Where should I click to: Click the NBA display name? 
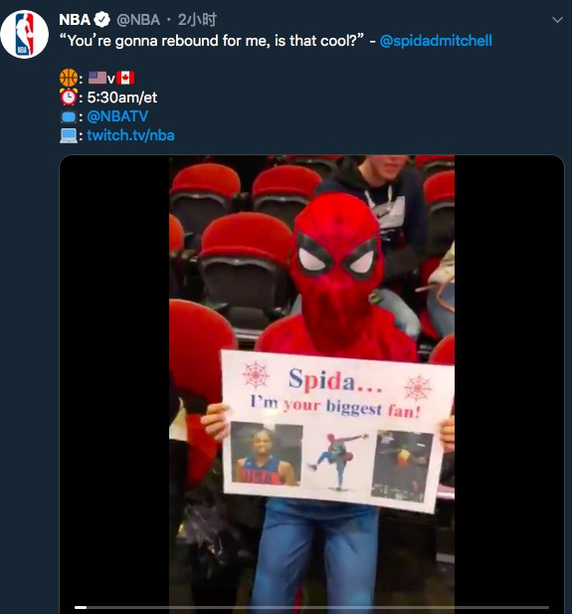click(75, 20)
